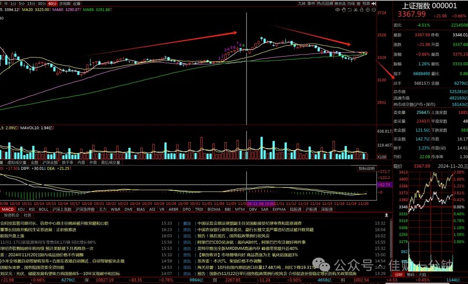468x284 pixels.
Task: Switch chart period to 15分
Action: [x=31, y=3]
